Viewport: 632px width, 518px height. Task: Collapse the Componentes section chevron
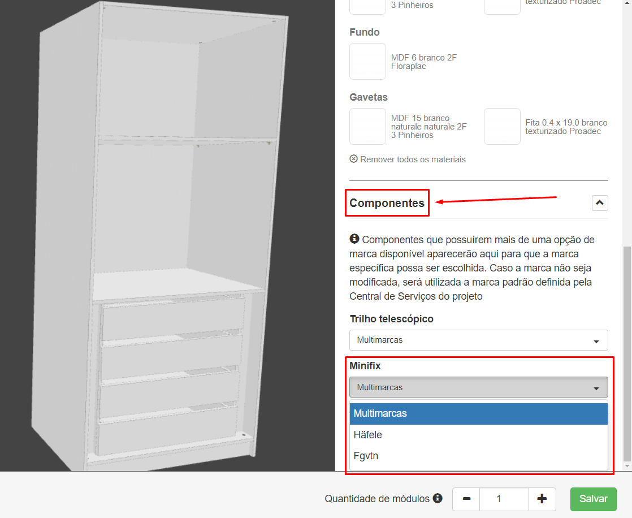tap(599, 203)
